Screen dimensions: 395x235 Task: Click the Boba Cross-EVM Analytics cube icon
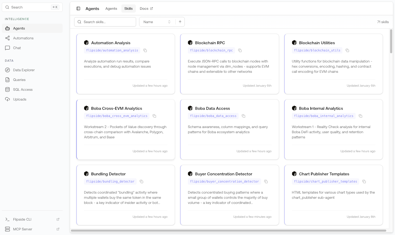point(86,108)
